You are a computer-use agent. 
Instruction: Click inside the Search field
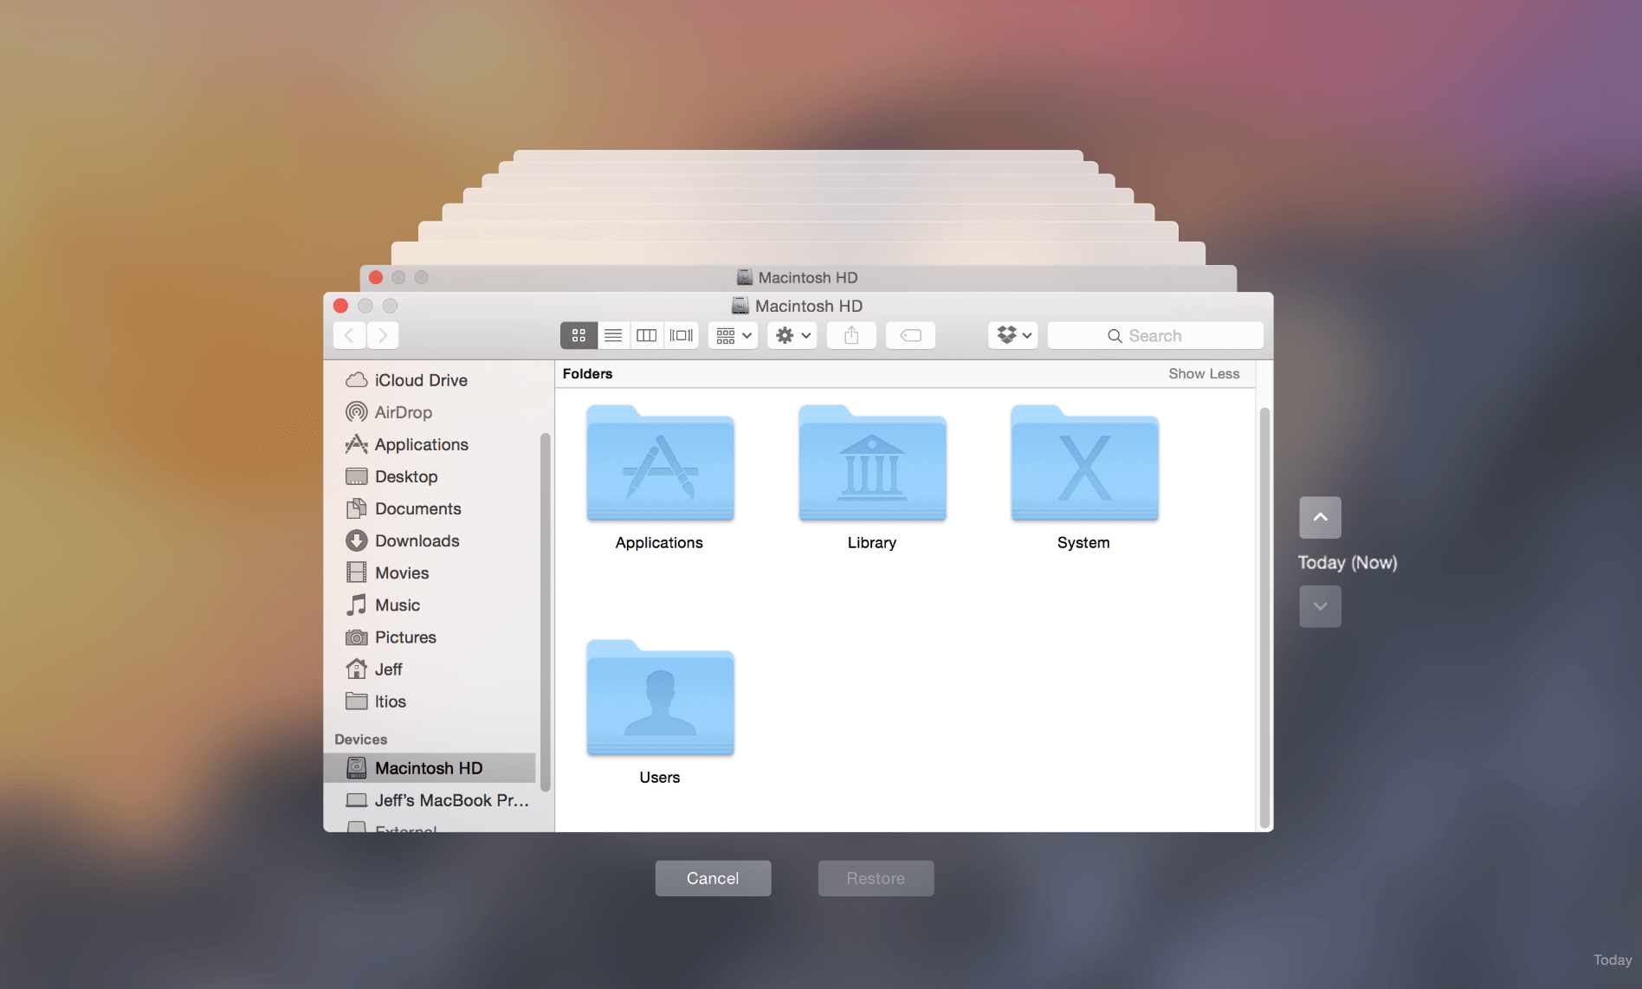coord(1155,335)
